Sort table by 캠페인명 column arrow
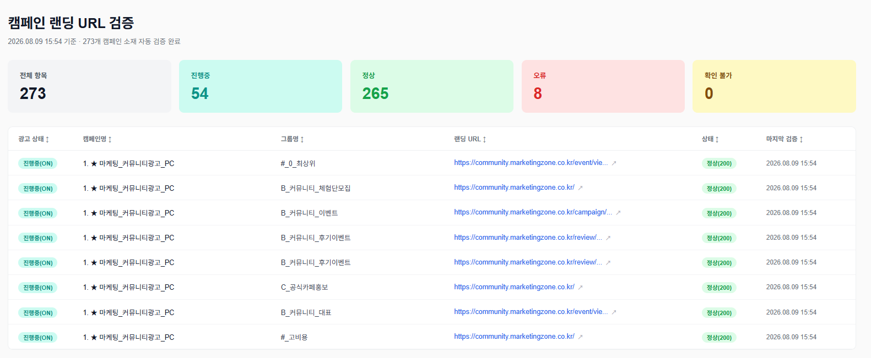Screen dimensions: 871x358 tap(110, 140)
